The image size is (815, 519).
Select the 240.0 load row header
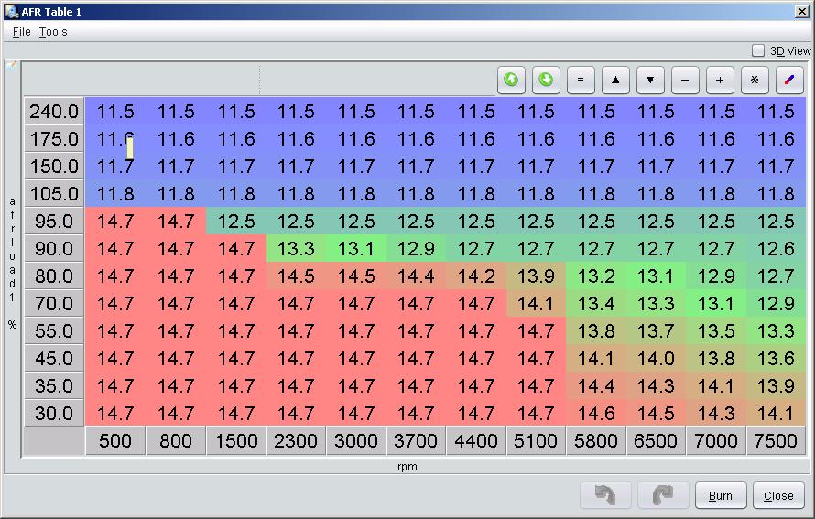(54, 111)
